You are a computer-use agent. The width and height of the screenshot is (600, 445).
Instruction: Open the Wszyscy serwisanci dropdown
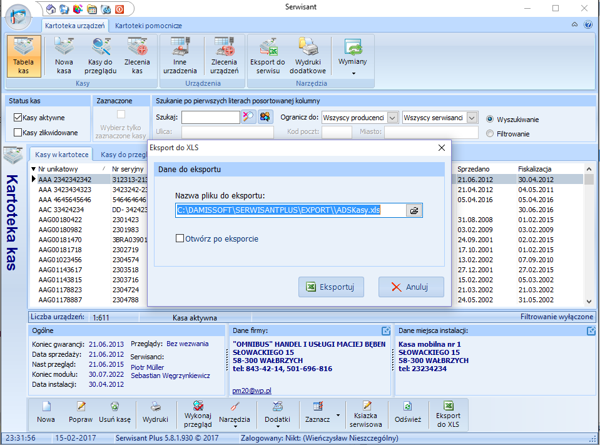[472, 117]
